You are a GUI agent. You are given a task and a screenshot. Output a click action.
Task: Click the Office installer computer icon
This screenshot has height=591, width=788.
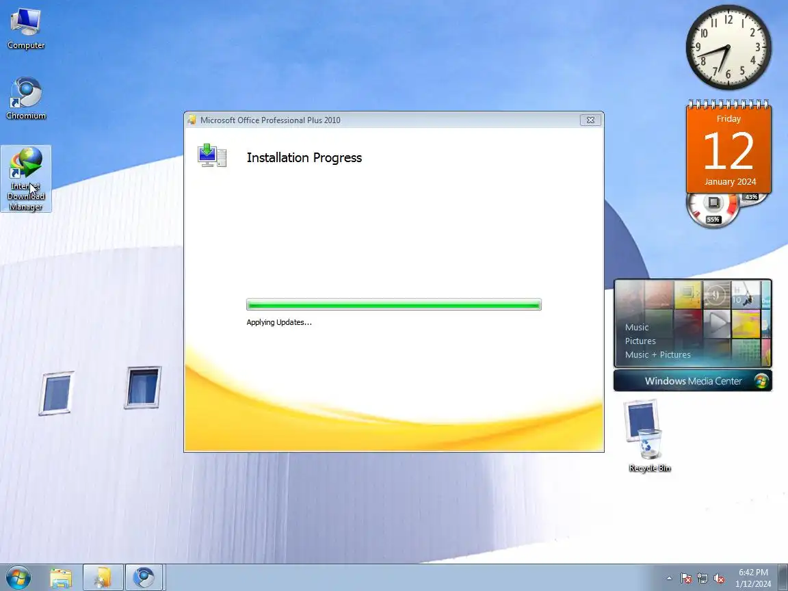tap(212, 155)
